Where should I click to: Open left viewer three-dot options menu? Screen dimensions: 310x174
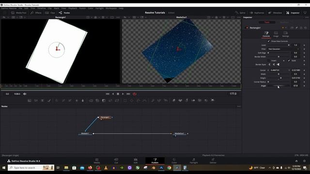[x=118, y=17]
